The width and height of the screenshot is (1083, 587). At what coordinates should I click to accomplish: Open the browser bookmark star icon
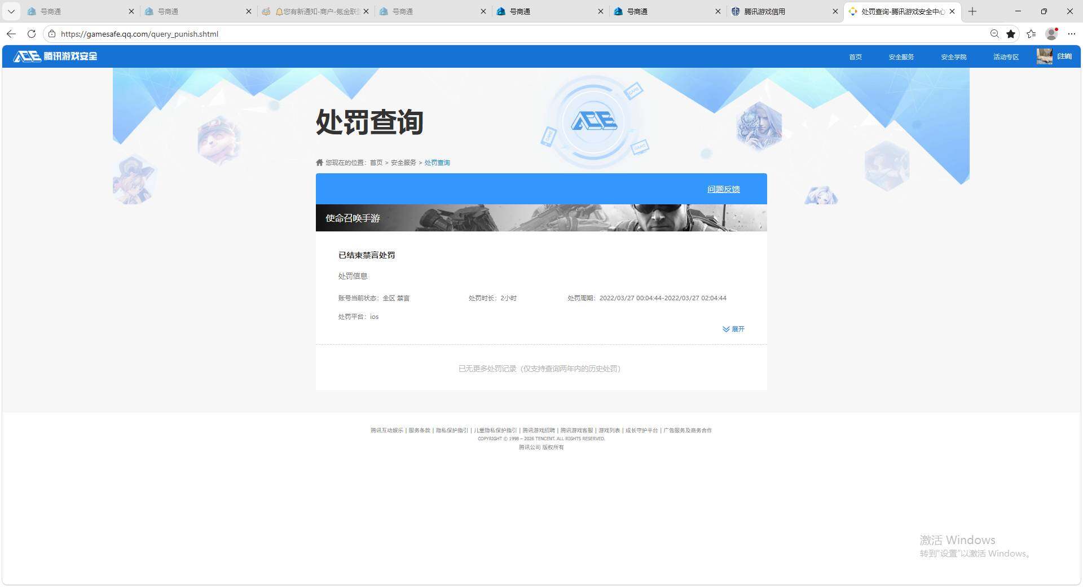click(x=1010, y=34)
